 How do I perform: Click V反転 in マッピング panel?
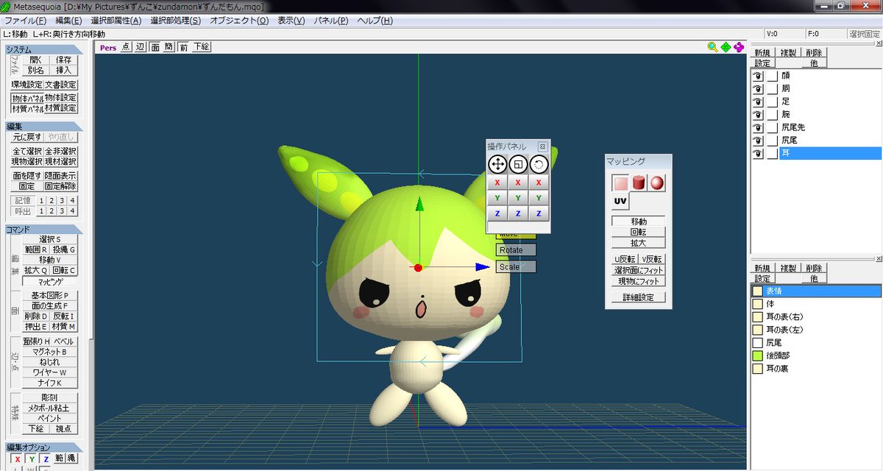[x=652, y=259]
